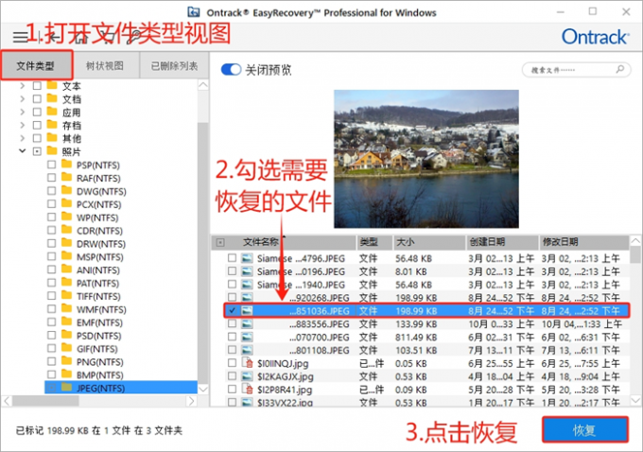Click the file list vertical scrollbar thumb
Image resolution: width=643 pixels, height=452 pixels.
point(635,254)
